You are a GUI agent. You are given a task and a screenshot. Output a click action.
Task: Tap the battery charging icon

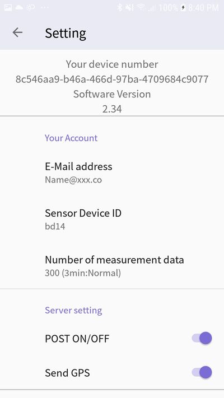tap(183, 8)
